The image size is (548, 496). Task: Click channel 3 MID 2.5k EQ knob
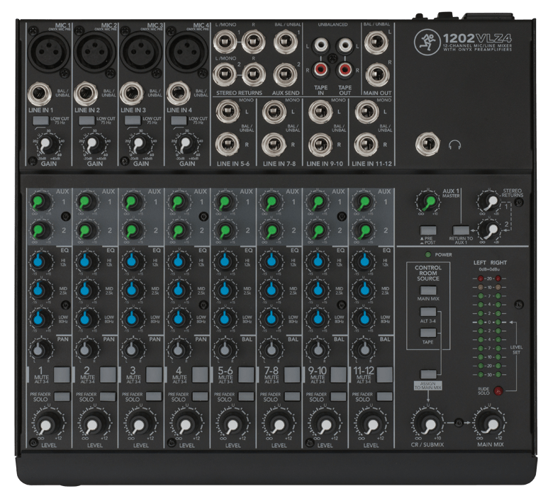pos(133,289)
